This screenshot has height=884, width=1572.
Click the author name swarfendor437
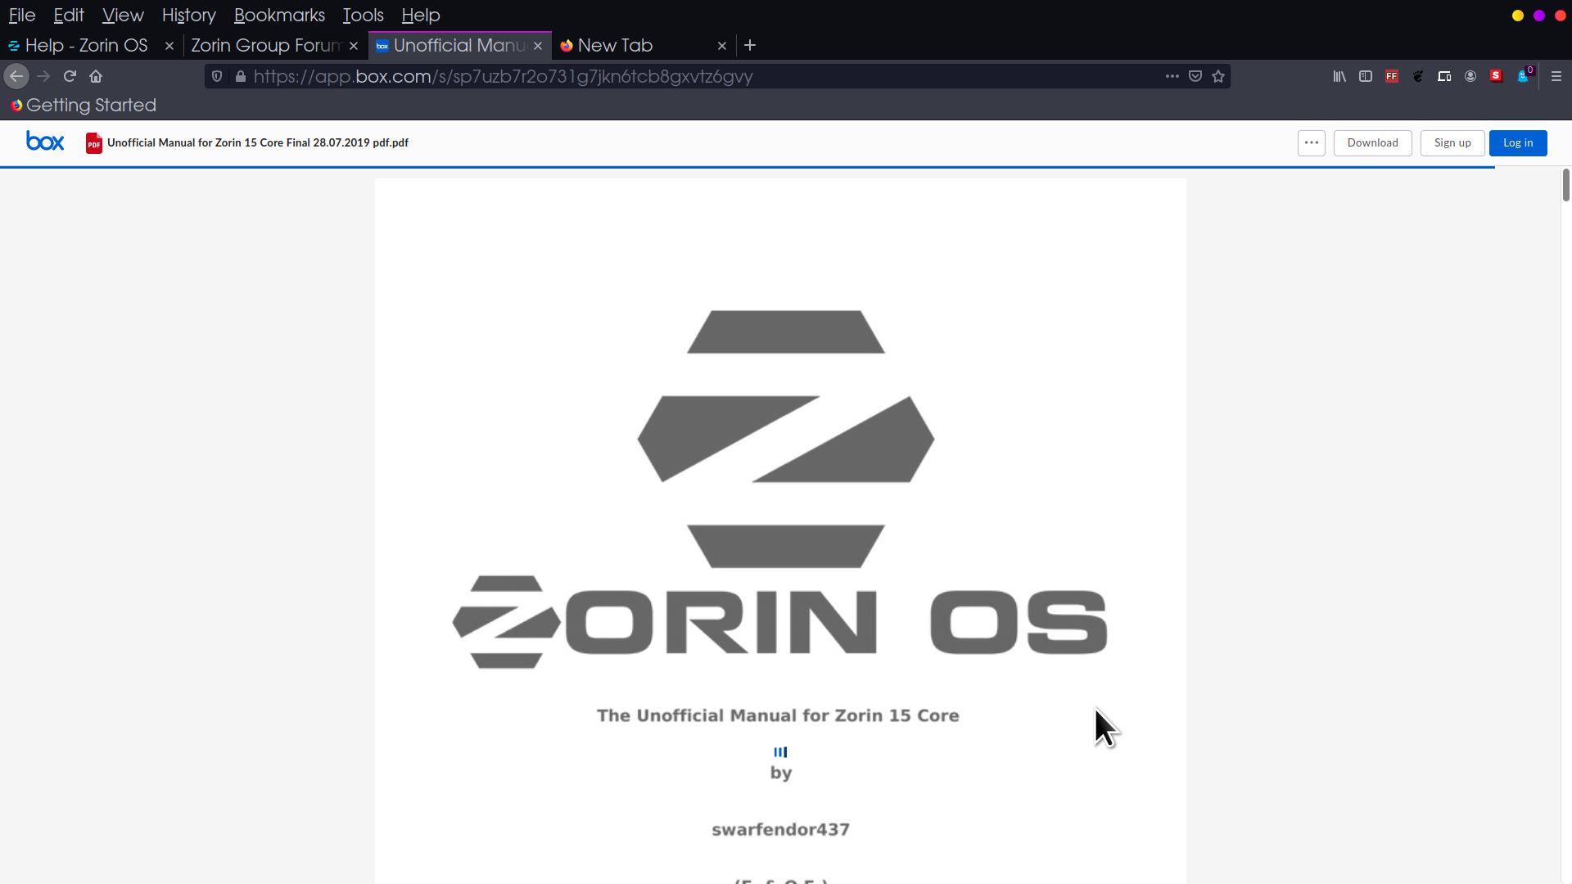click(x=781, y=829)
